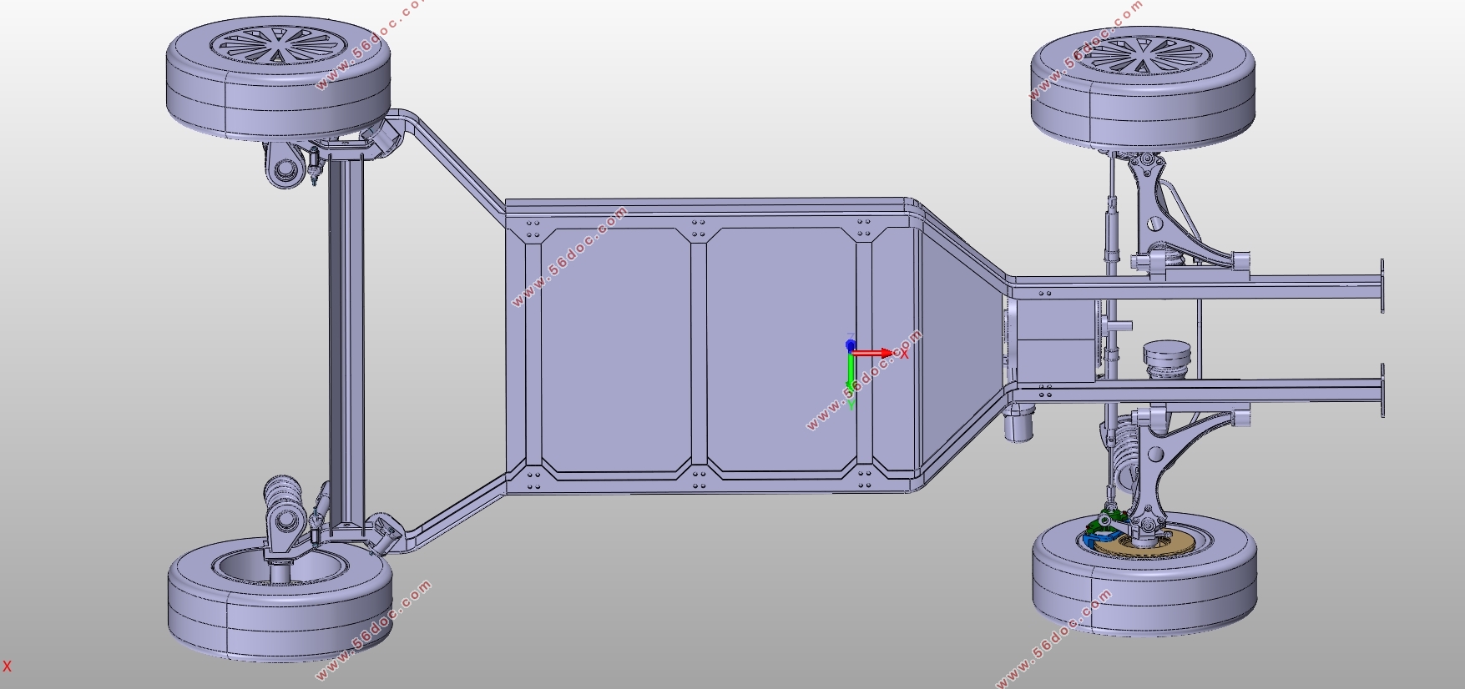
Task: Click the lower frame rail end flange
Action: pos(1382,390)
